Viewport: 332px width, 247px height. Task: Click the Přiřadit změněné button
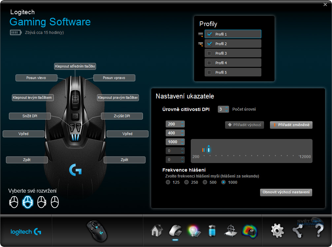pyautogui.click(x=291, y=125)
